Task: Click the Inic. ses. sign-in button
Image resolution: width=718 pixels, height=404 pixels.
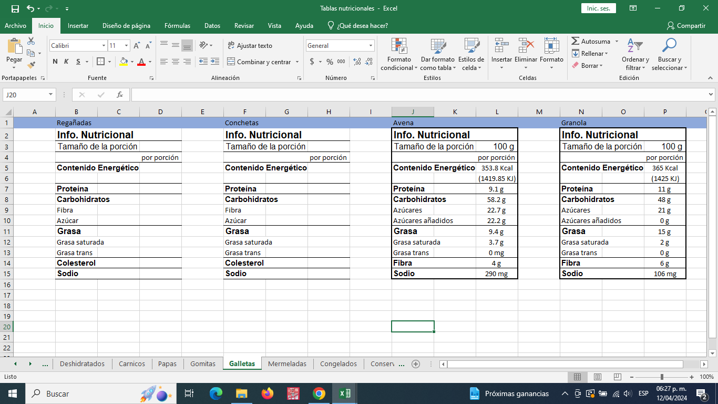Action: pos(599,8)
